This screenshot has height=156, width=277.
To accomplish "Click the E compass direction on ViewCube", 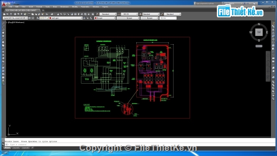I will [x=267, y=32].
